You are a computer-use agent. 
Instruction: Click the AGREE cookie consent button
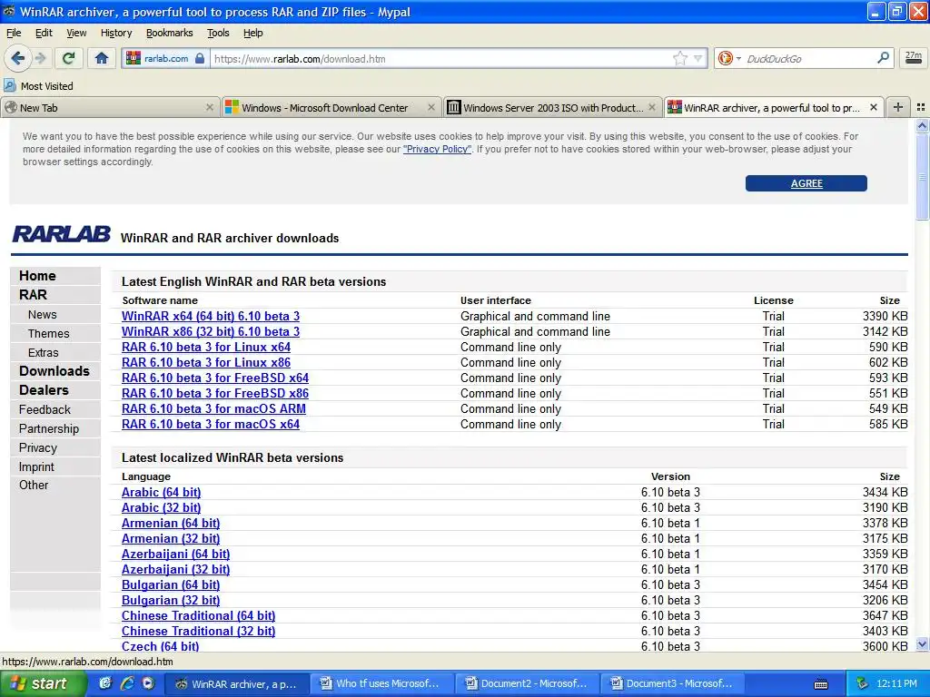click(806, 183)
